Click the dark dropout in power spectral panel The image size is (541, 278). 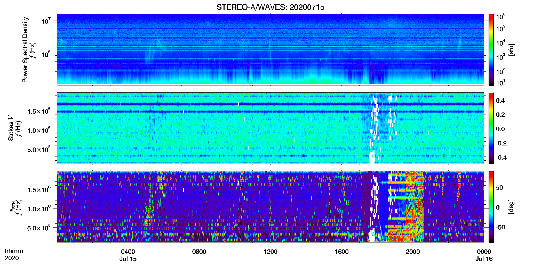(x=372, y=75)
